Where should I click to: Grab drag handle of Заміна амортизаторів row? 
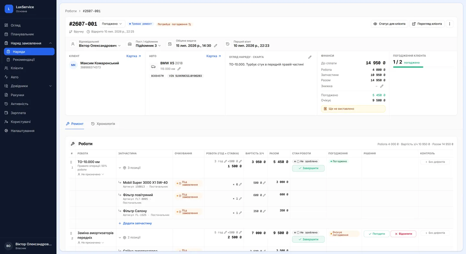(71, 233)
